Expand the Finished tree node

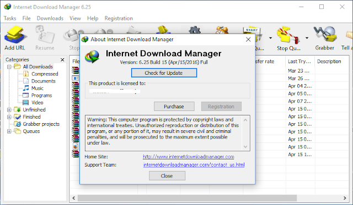pyautogui.click(x=9, y=117)
